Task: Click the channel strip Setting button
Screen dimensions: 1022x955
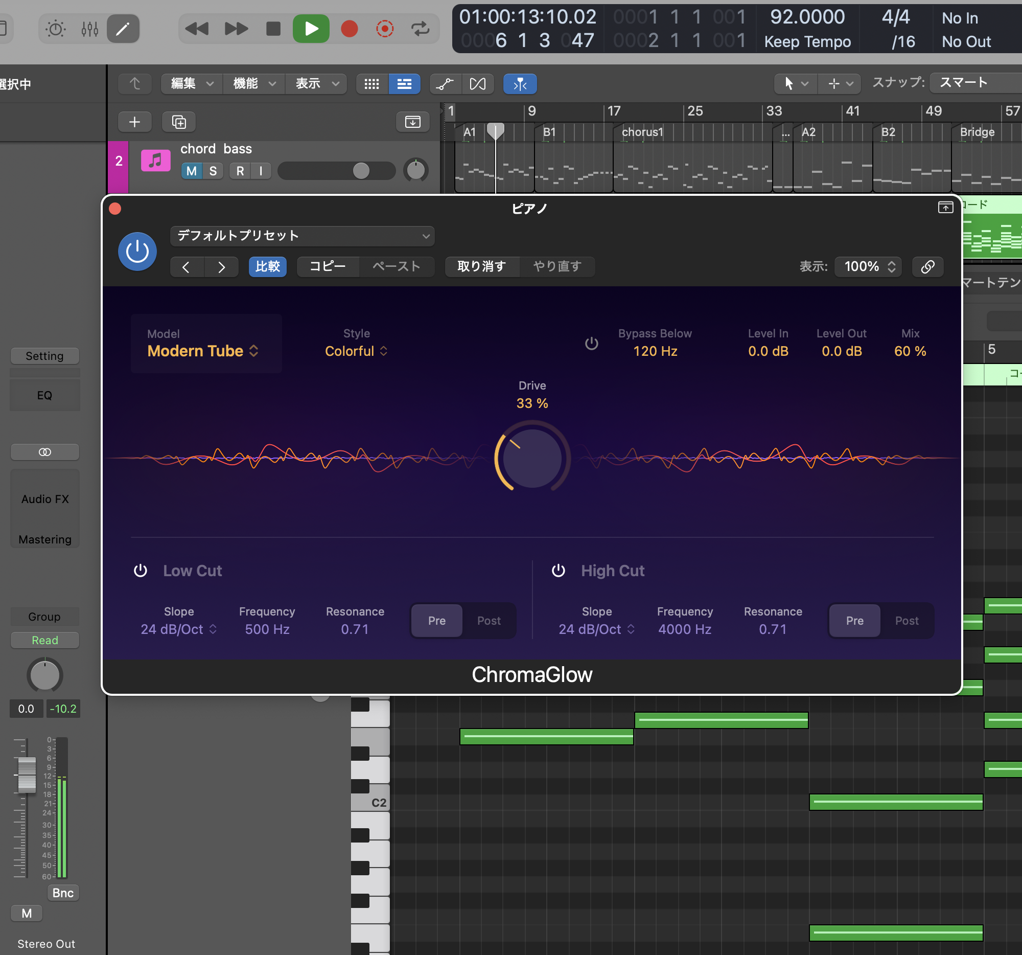Action: [x=45, y=356]
